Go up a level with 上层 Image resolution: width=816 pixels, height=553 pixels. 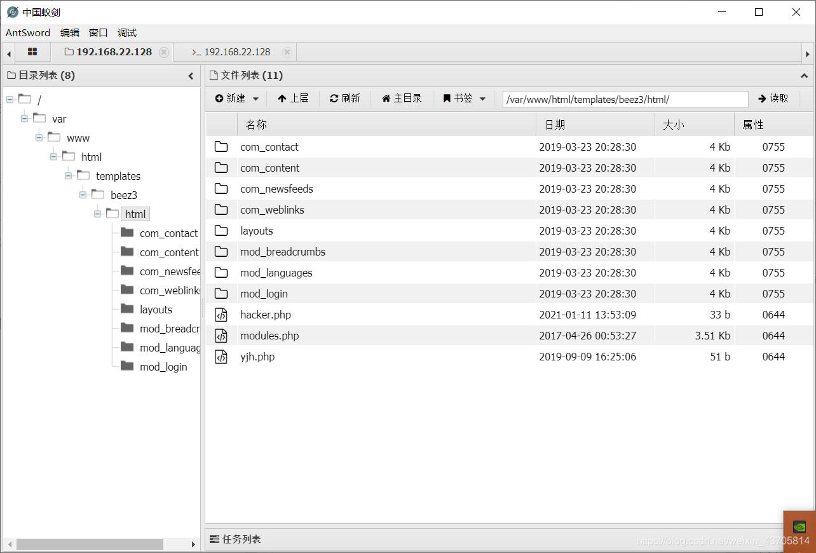click(x=293, y=99)
